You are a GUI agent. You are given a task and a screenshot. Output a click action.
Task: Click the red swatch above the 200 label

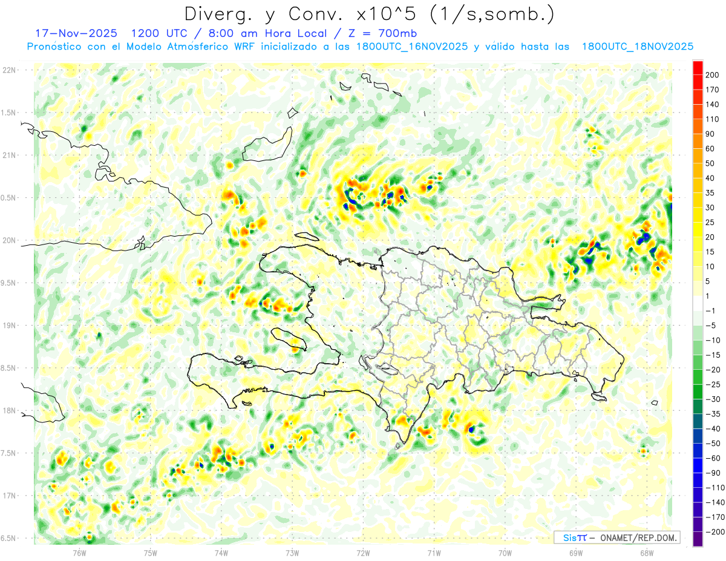[x=698, y=68]
